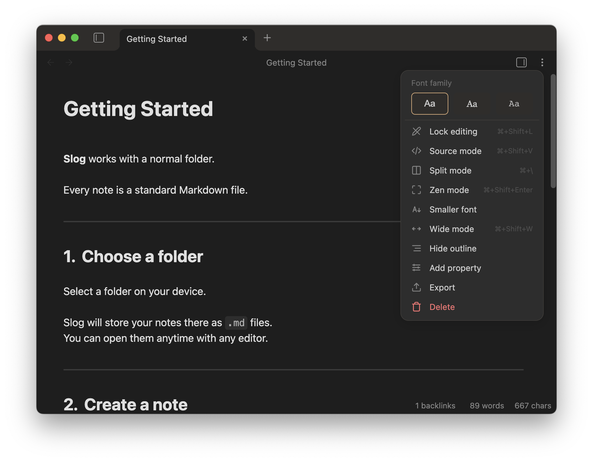
Task: Toggle the left sidebar panel icon
Action: [x=99, y=38]
